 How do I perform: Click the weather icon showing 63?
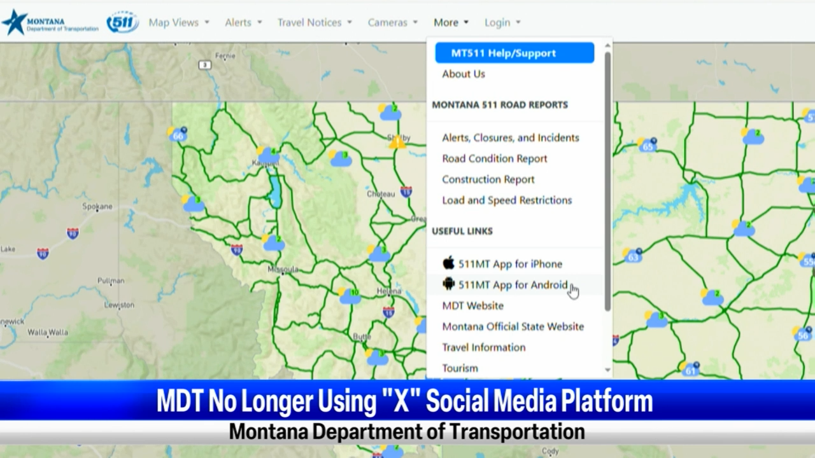[632, 256]
